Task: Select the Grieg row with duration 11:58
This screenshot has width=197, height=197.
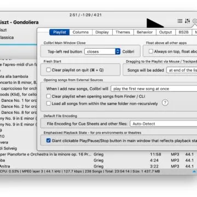Action: pyautogui.click(x=99, y=154)
